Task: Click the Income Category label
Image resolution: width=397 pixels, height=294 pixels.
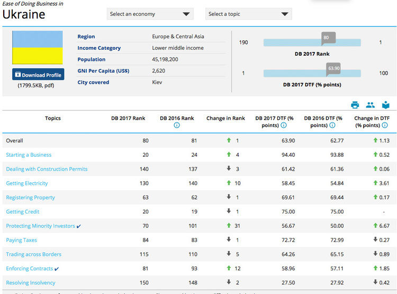Action: tap(99, 48)
